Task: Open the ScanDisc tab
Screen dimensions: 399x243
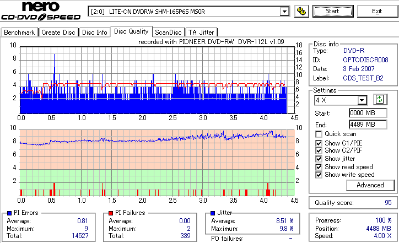Action: (x=168, y=33)
